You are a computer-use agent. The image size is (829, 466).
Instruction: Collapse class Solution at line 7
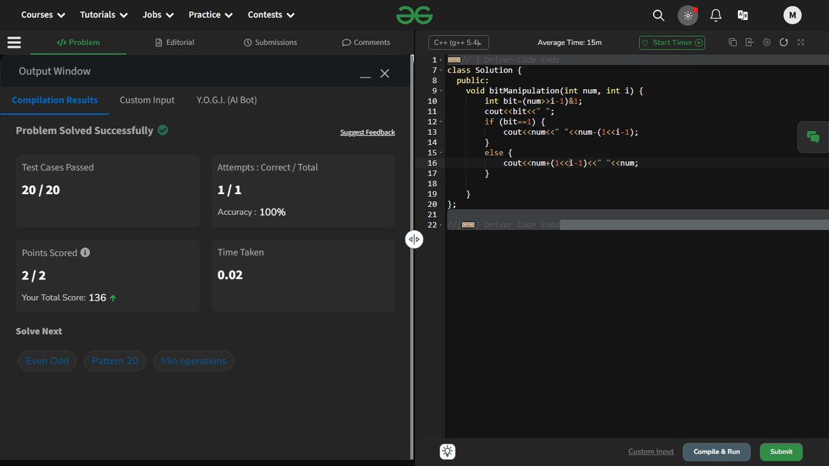(x=441, y=70)
